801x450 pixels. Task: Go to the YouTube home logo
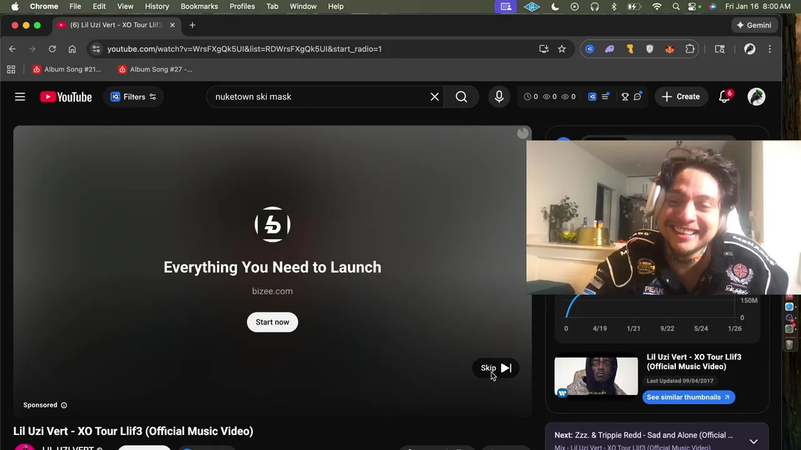pos(66,97)
